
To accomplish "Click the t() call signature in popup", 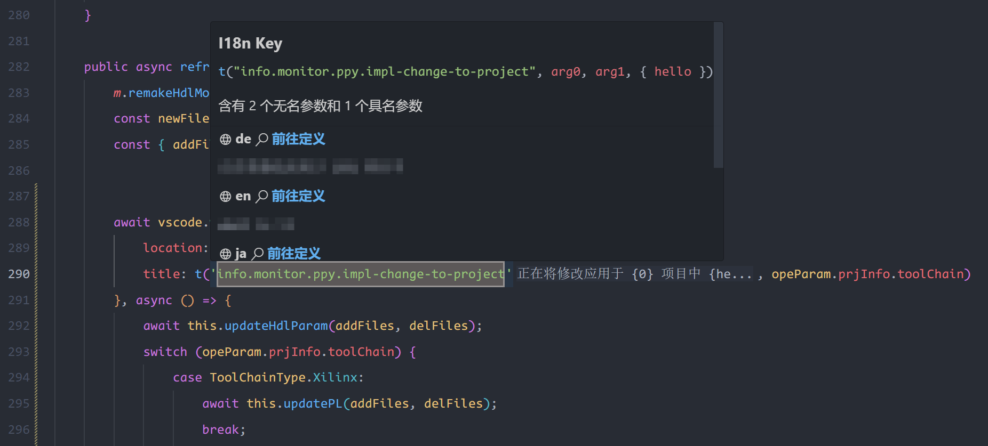I will [x=465, y=71].
